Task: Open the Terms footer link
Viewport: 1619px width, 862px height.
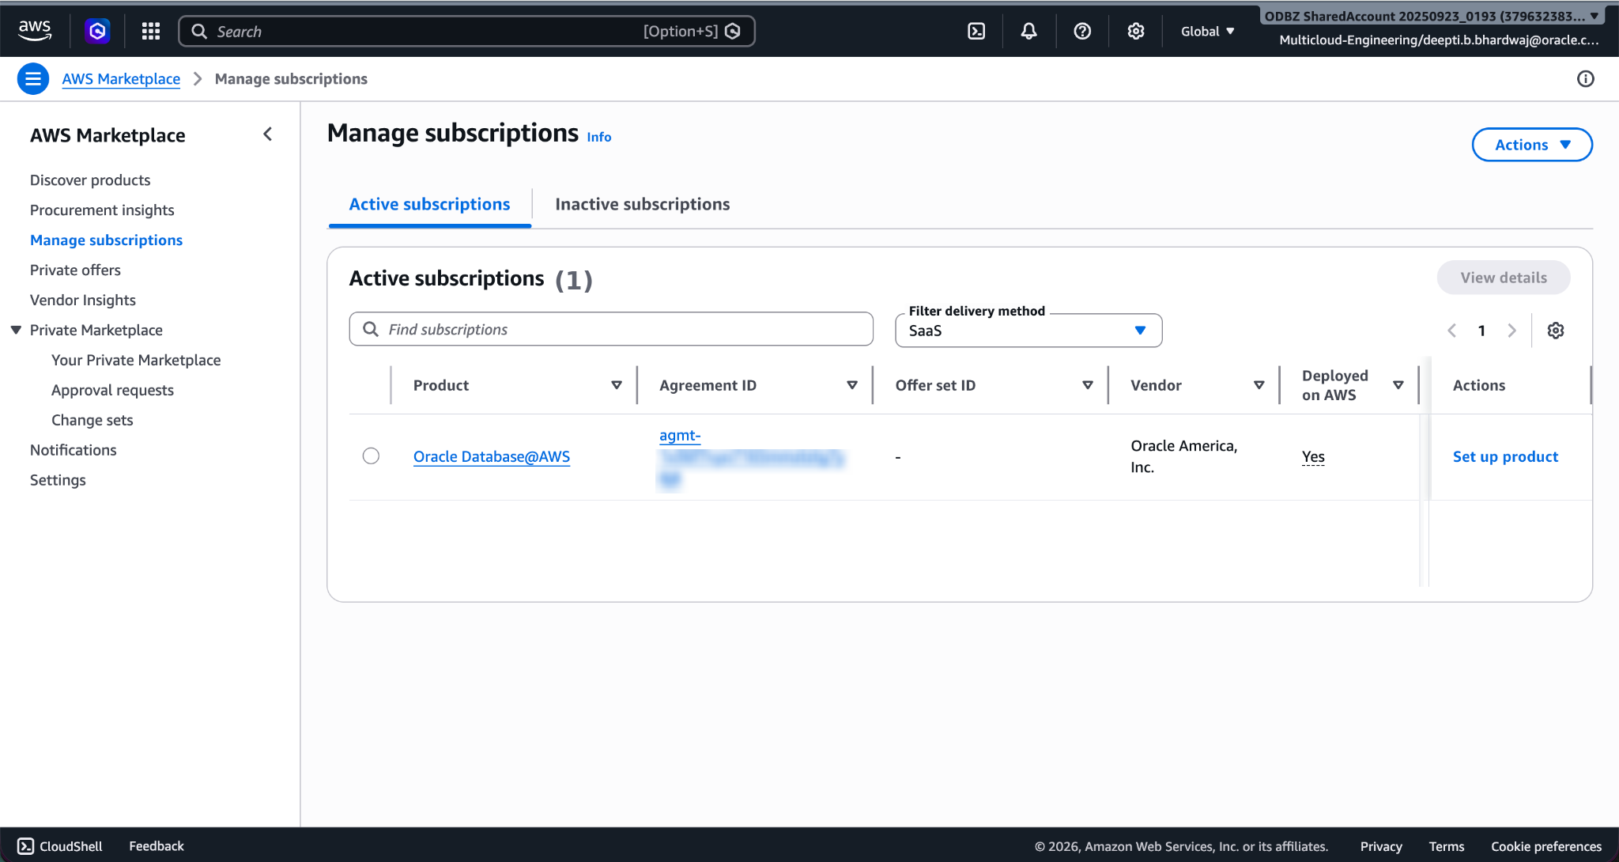Action: tap(1447, 846)
